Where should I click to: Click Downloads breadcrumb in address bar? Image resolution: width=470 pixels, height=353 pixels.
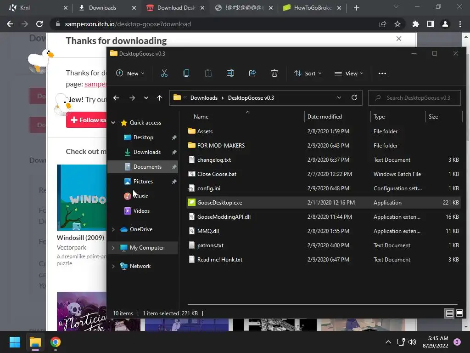click(204, 98)
